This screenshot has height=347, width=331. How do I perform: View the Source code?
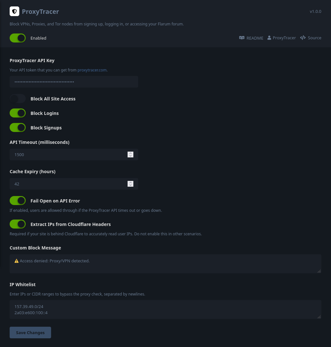pos(315,38)
